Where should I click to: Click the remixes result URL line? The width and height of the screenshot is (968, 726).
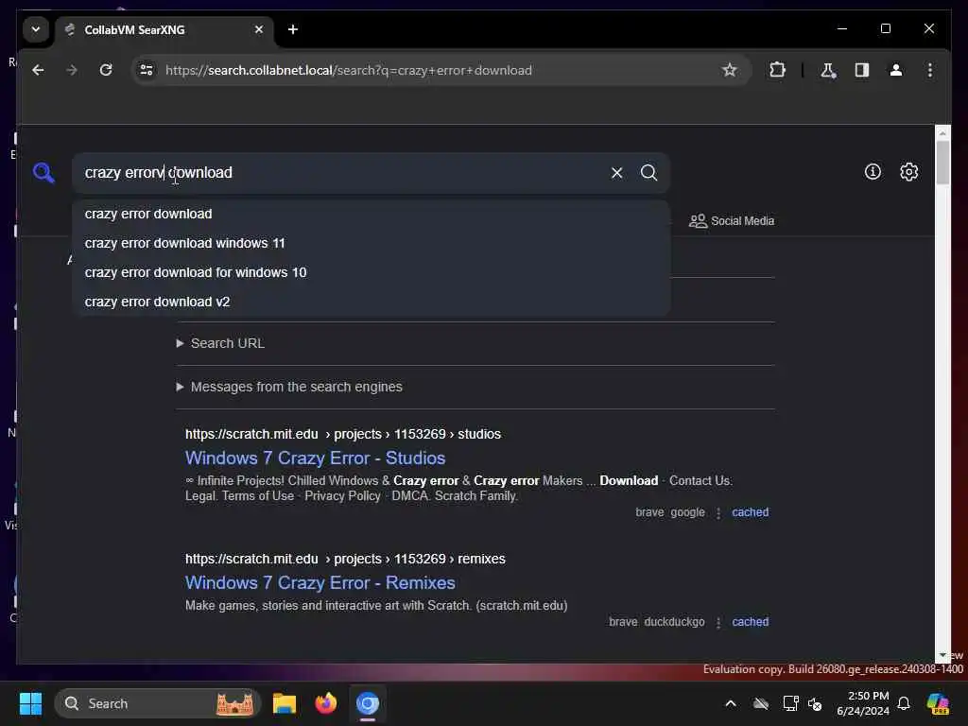pos(345,559)
